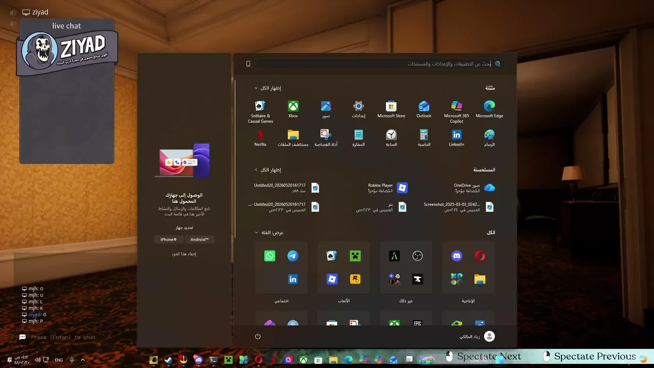Toggle the volume speaker icon in the system tray

click(37, 360)
